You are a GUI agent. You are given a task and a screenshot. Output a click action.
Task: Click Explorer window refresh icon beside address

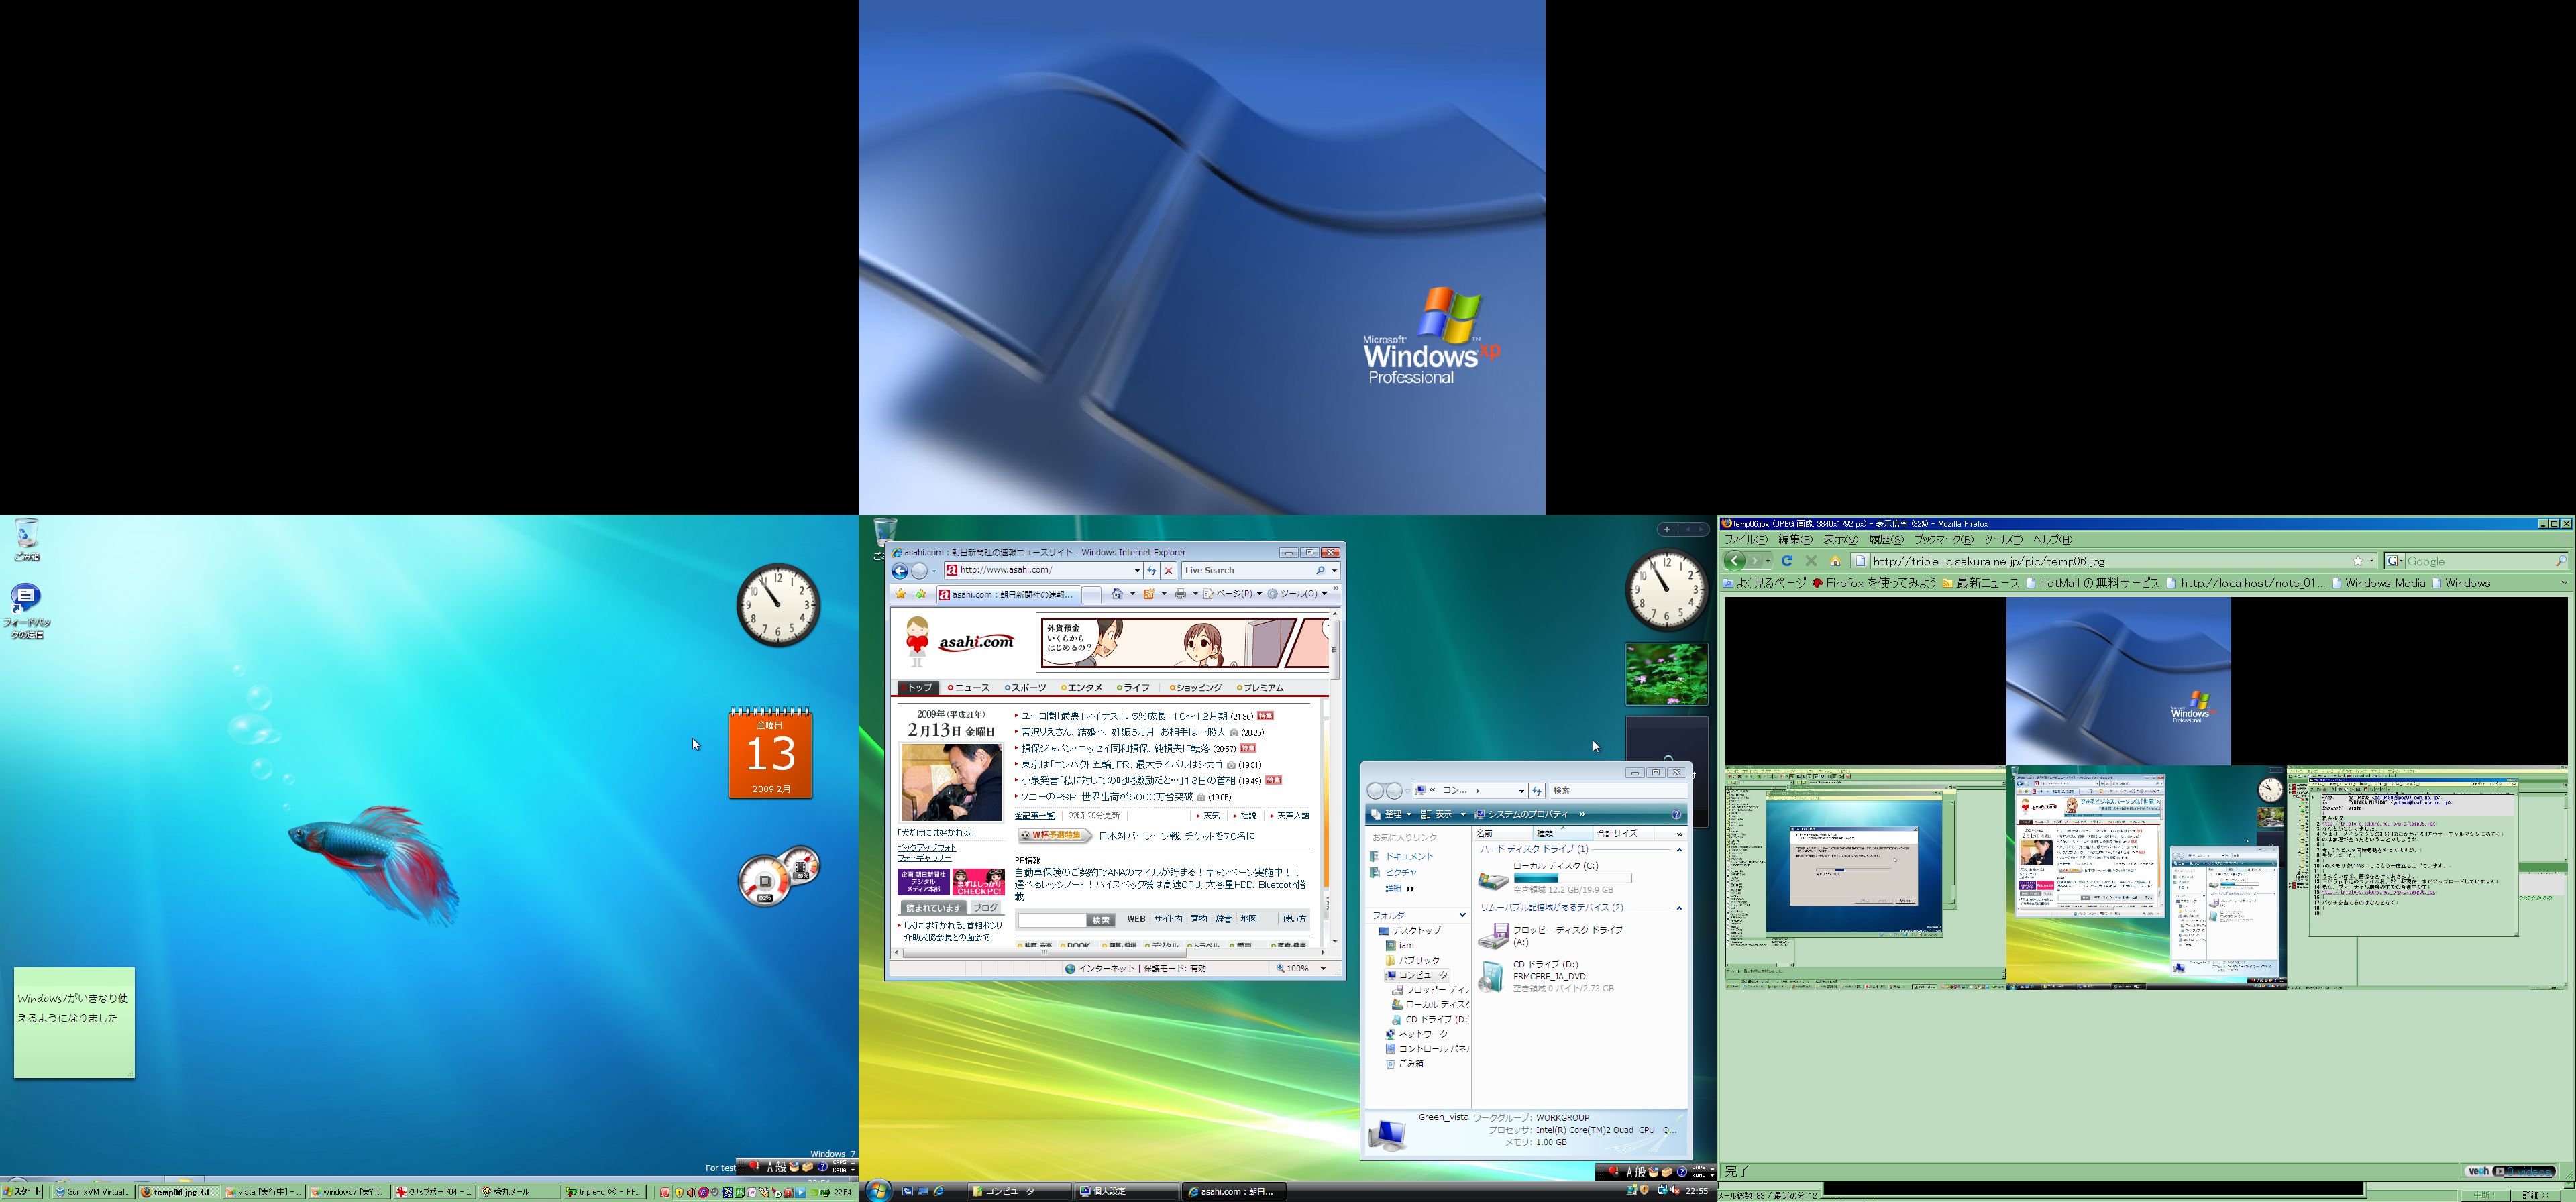[x=1537, y=791]
